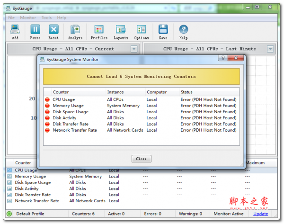The image size is (284, 224).
Task: Select 'Disk Activity' in main counter list
Action: coord(141,188)
